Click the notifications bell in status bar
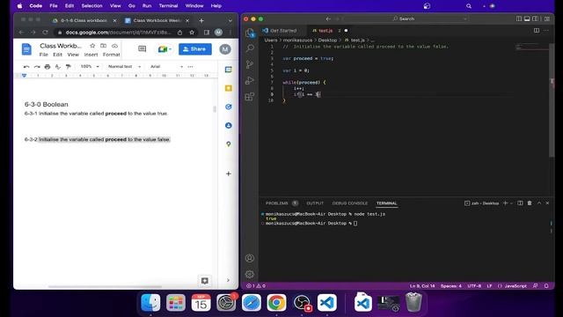 [546, 286]
